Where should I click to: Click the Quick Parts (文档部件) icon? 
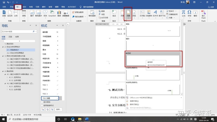coord(149,12)
